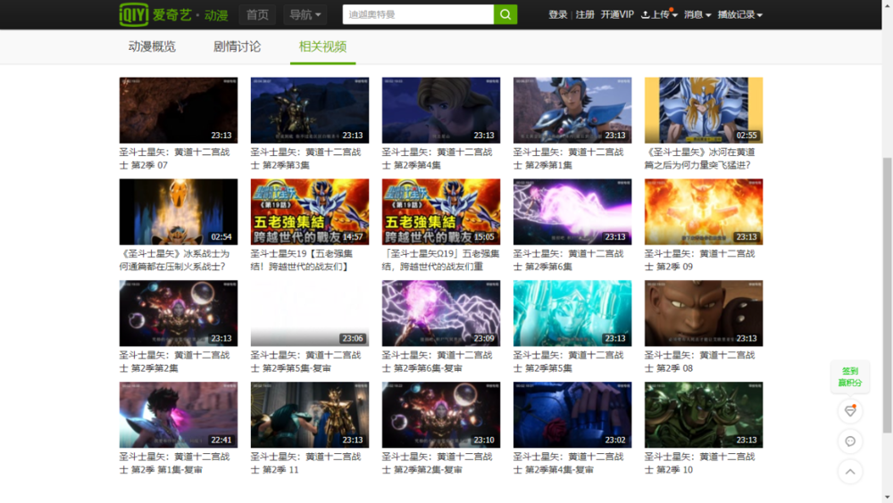Focus the search input field
Image resolution: width=893 pixels, height=503 pixels.
[418, 15]
